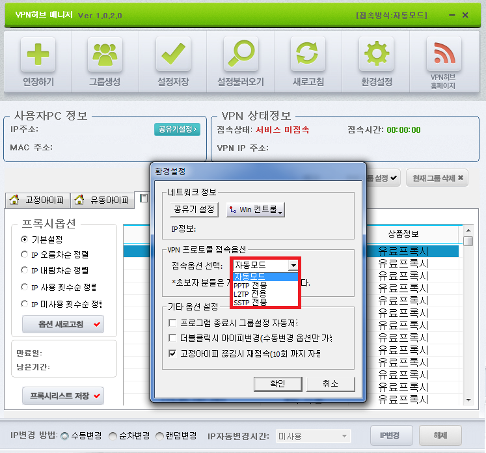Viewport: 486px width, 453px height.
Task: Click the proxy list vertical scrollbar
Action: click(x=468, y=319)
